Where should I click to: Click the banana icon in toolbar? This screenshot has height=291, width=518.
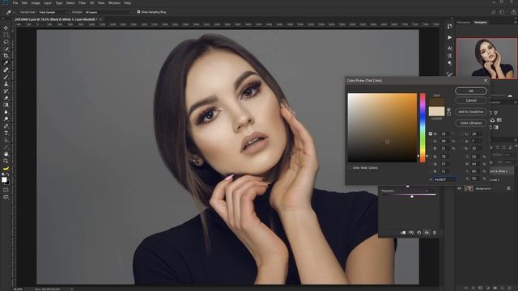pos(6,169)
